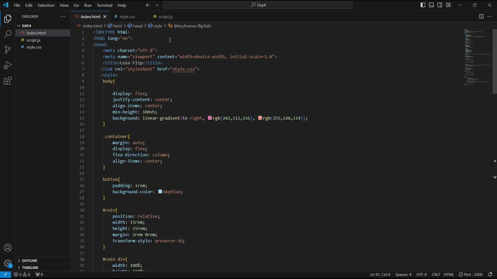The height and width of the screenshot is (279, 497).
Task: Open the skyblue color swatch
Action: (160, 191)
